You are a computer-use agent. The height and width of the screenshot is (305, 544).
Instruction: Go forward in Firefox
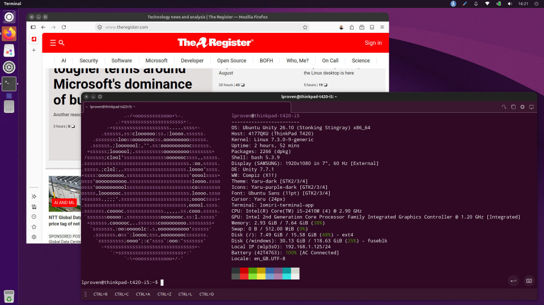click(x=53, y=27)
